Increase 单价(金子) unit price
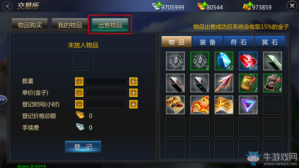 click(133, 93)
